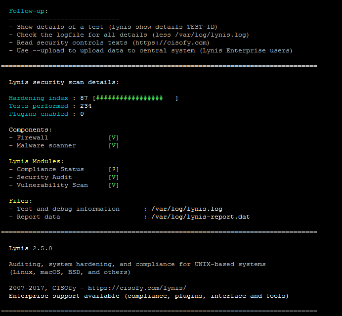Click the Firewall [V] status indicator
Screen dimensions: 342x316
click(114, 137)
